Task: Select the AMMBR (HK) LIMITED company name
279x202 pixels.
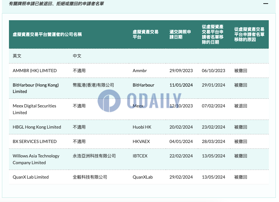Action: point(35,71)
